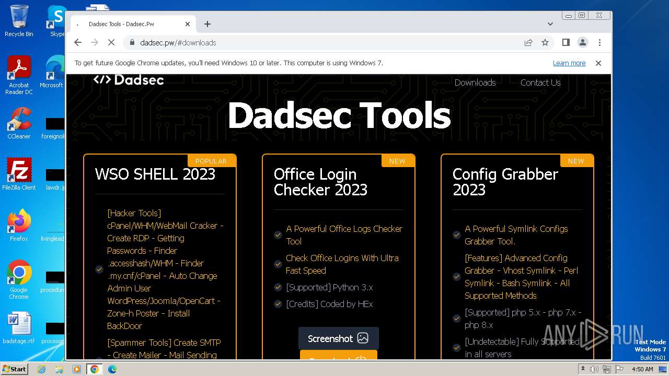Viewport: 669px width, 376px height.
Task: Open badstage.rtf desktop file
Action: [19, 328]
